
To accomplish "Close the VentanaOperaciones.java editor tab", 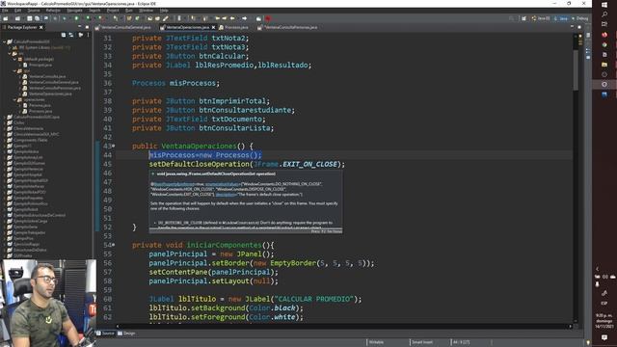I will (x=213, y=27).
